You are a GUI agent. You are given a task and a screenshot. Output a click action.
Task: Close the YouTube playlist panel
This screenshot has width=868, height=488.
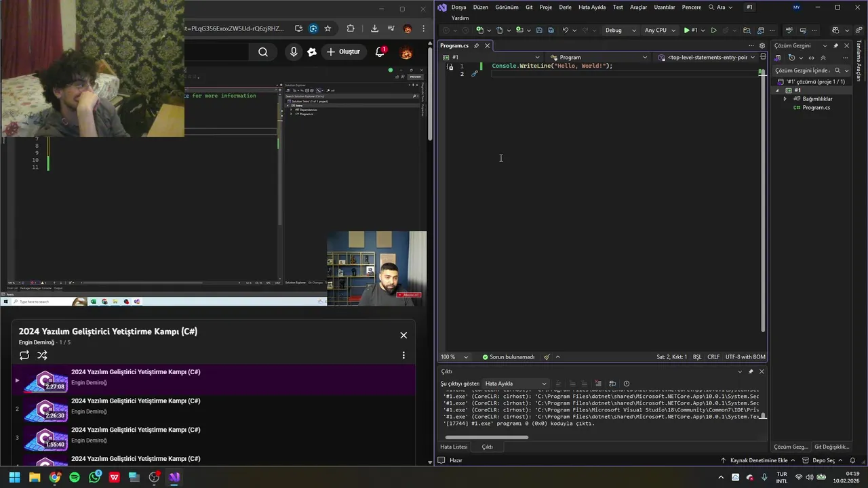pos(403,335)
